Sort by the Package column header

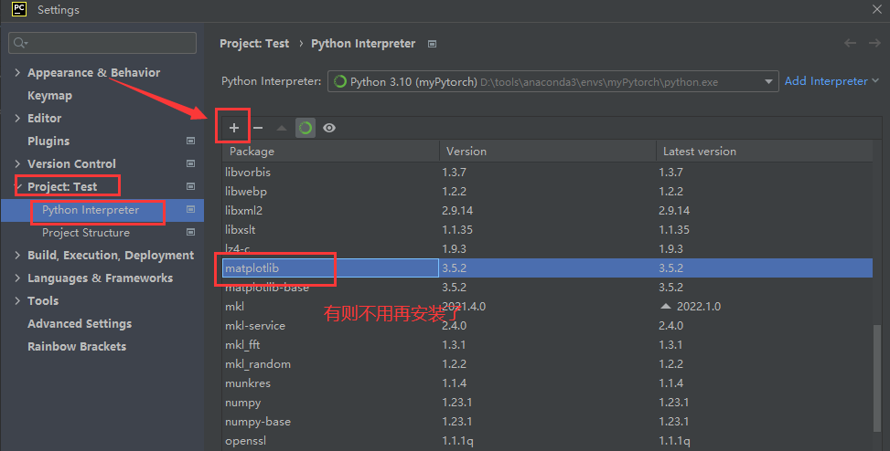click(x=331, y=152)
